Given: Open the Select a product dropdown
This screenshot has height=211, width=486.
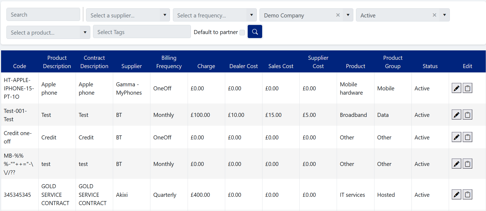Looking at the screenshot, I should coord(48,32).
